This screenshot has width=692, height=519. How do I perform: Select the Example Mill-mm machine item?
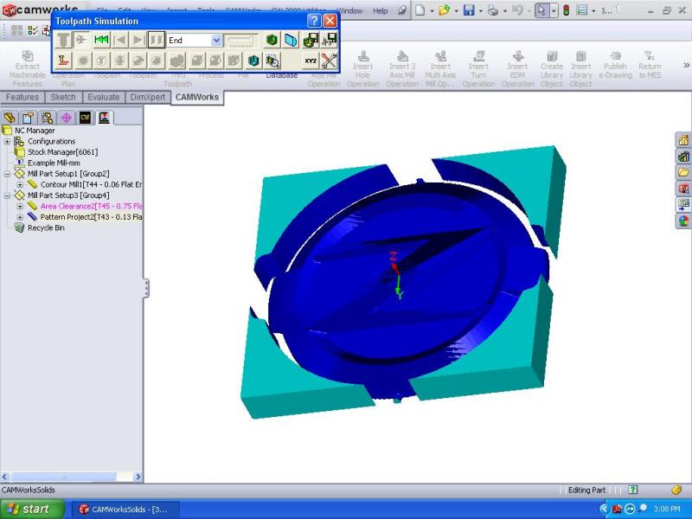coord(54,163)
